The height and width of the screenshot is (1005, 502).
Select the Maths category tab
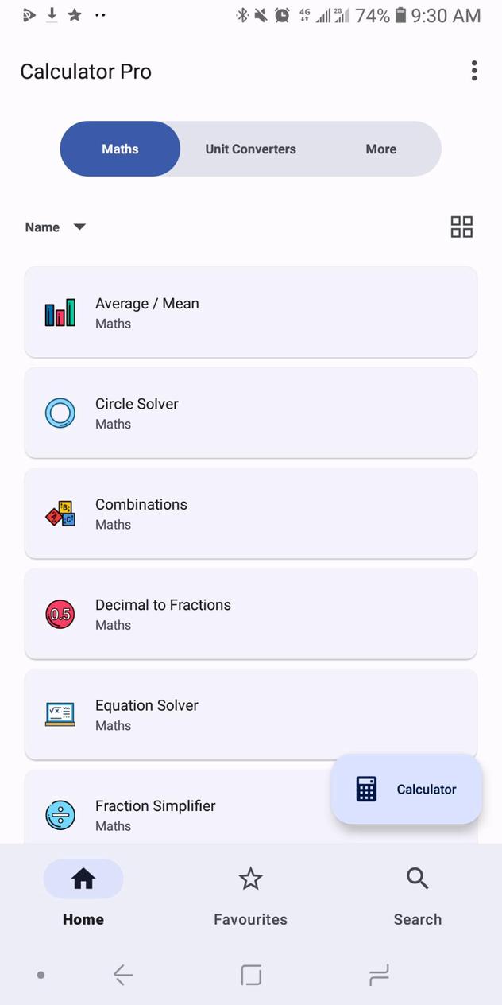click(x=120, y=149)
